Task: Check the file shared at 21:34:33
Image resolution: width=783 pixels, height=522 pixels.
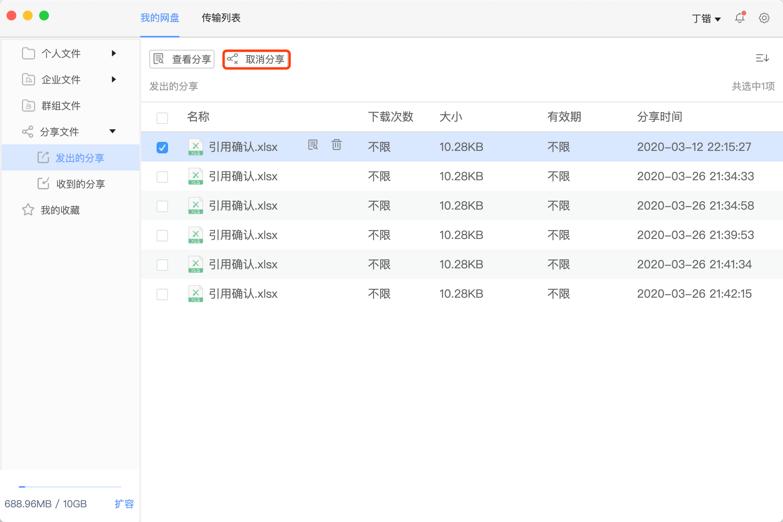Action: 162,177
